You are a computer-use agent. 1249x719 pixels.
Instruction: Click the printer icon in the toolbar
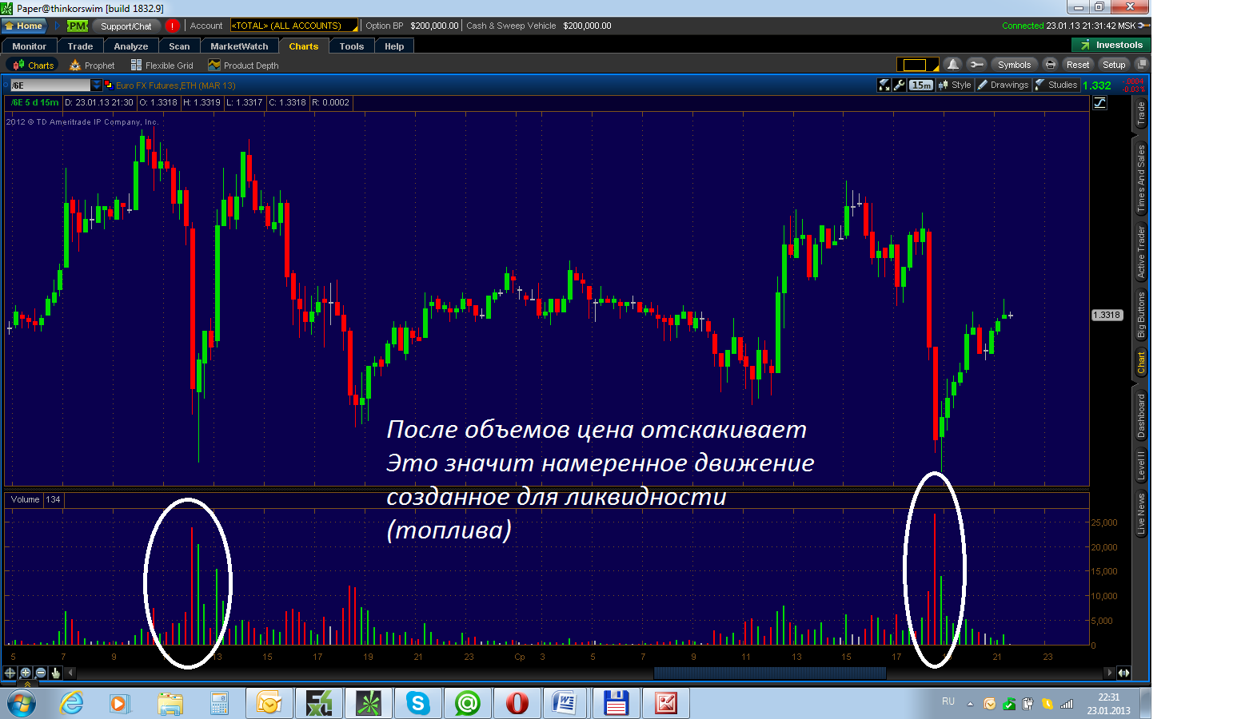1051,65
